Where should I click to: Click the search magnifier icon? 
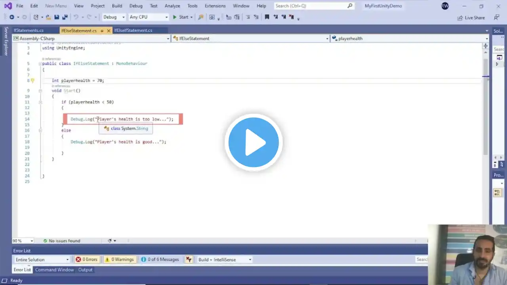pyautogui.click(x=350, y=6)
